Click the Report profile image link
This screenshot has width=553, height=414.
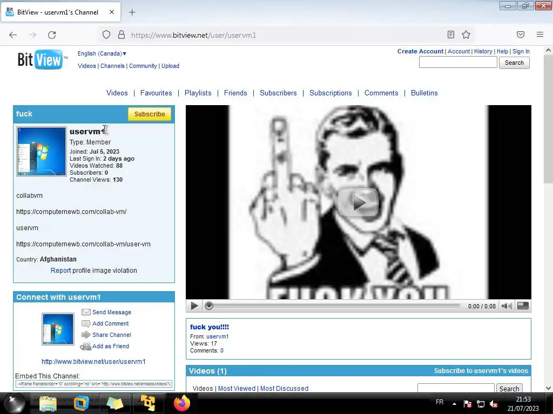click(x=60, y=271)
